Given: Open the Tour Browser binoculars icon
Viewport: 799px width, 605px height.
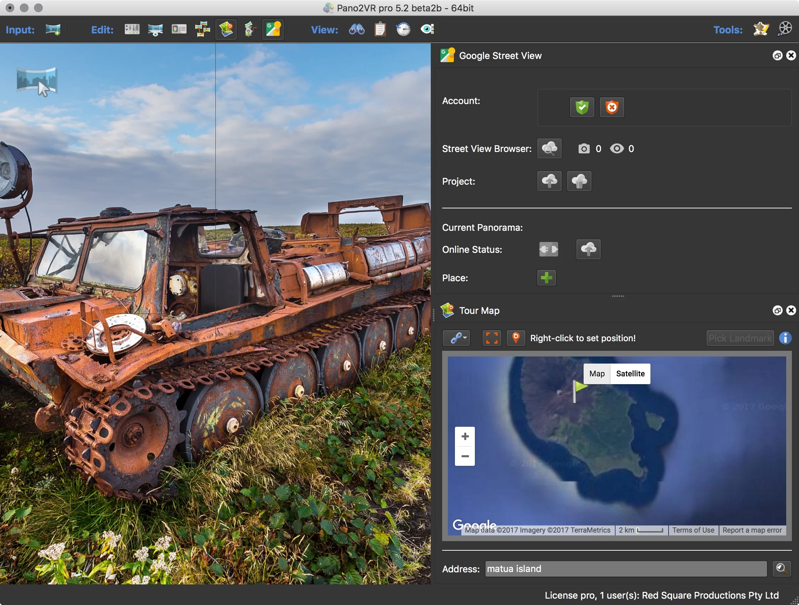Looking at the screenshot, I should point(356,29).
